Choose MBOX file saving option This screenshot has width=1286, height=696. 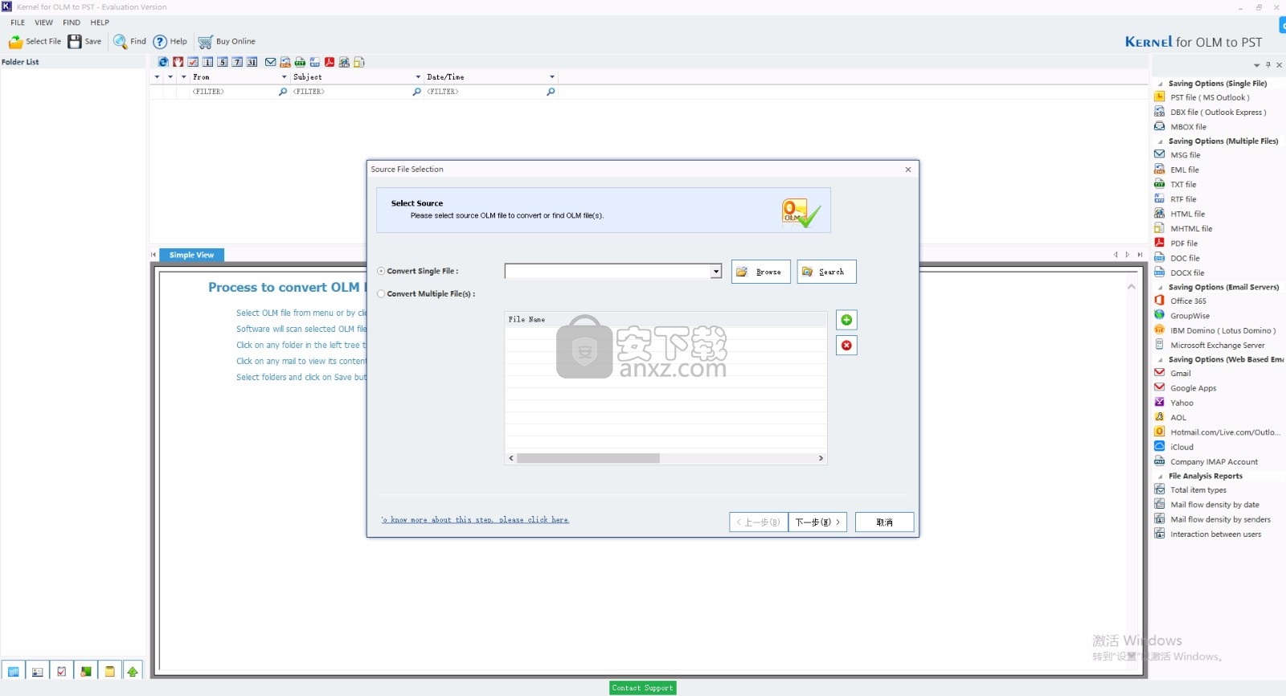click(1188, 127)
